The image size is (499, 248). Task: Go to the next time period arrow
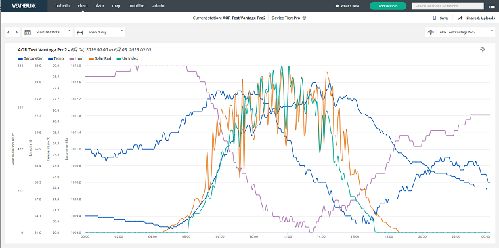[16, 32]
